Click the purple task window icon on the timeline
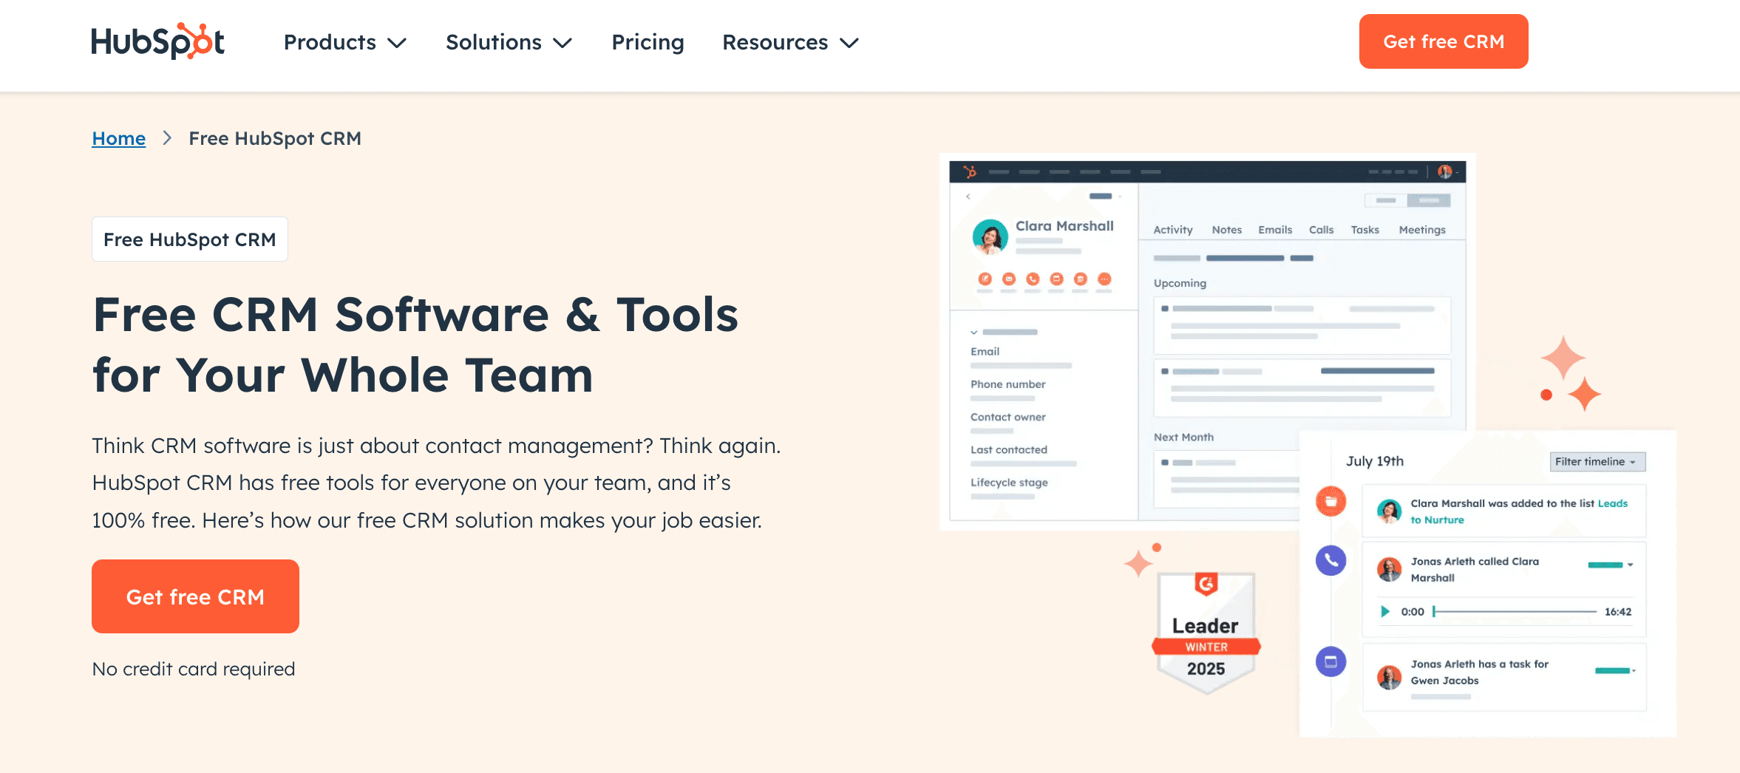Screen dimensions: 1740x773 tap(1331, 661)
